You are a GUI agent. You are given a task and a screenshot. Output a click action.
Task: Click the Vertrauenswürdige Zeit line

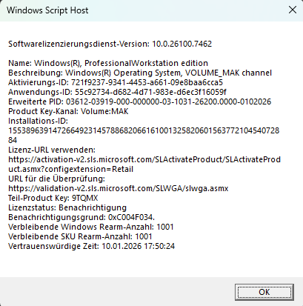[x=91, y=246]
